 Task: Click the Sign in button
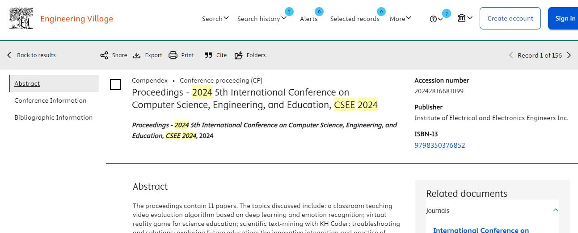564,18
